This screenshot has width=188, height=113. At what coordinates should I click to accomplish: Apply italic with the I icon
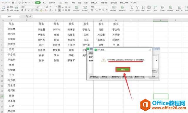pos(25,10)
